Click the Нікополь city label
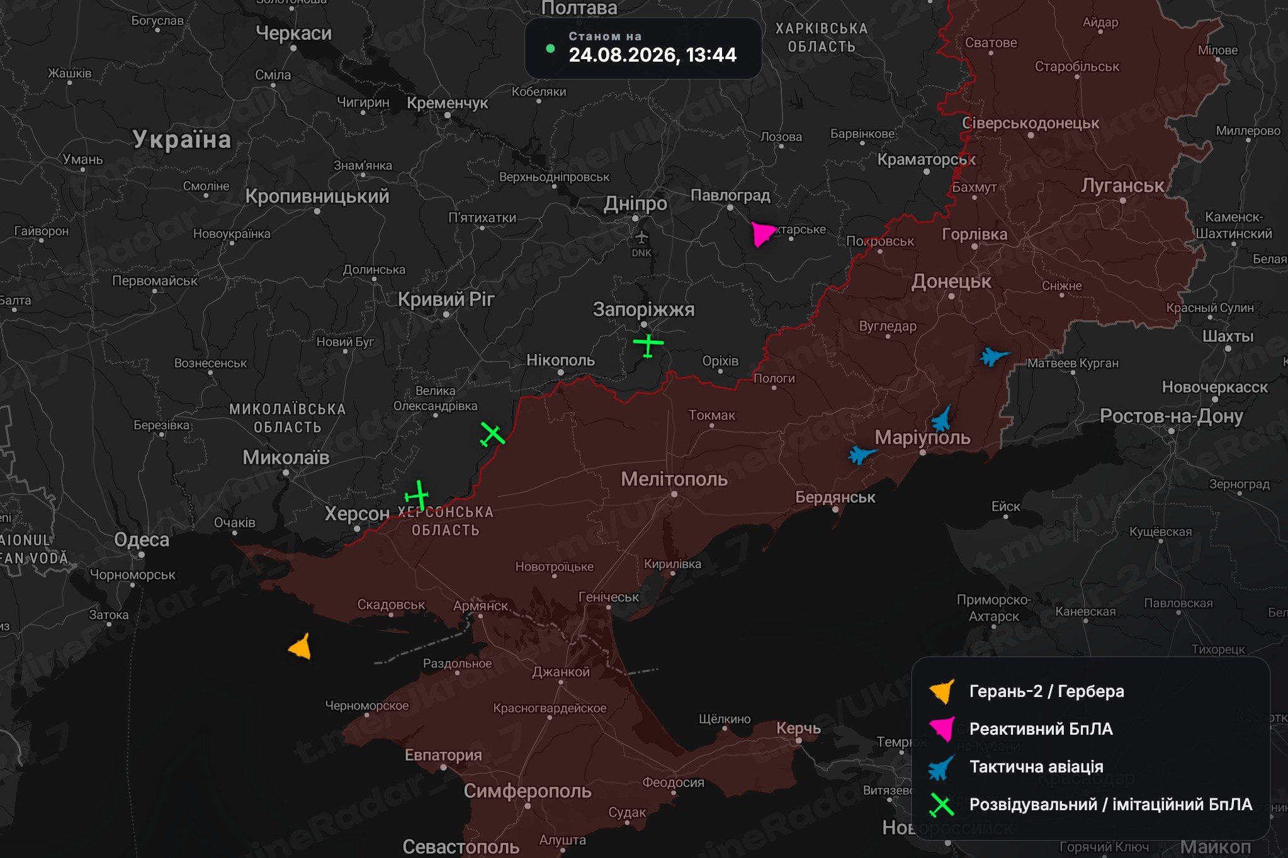This screenshot has width=1288, height=858. click(560, 360)
